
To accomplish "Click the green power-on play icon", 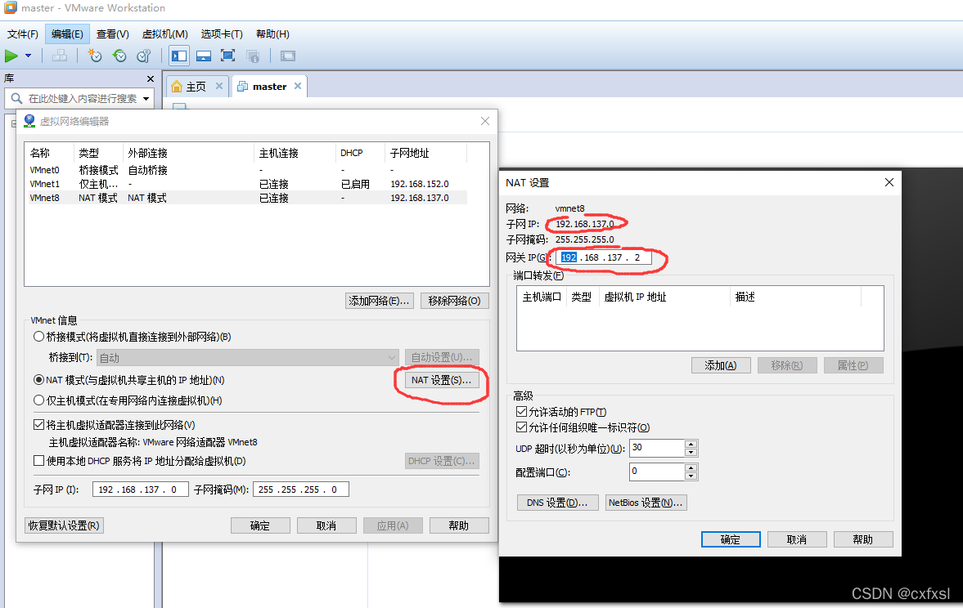I will 11,56.
